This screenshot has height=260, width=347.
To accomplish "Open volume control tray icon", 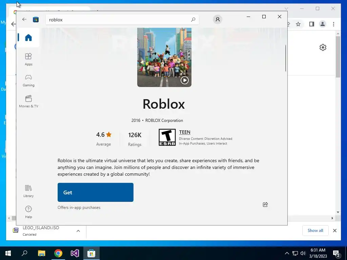I will (303, 253).
